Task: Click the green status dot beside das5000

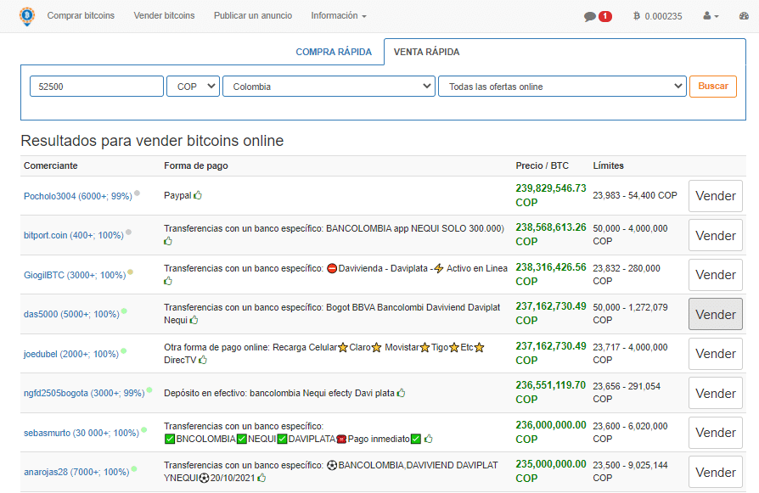Action: pyautogui.click(x=124, y=311)
